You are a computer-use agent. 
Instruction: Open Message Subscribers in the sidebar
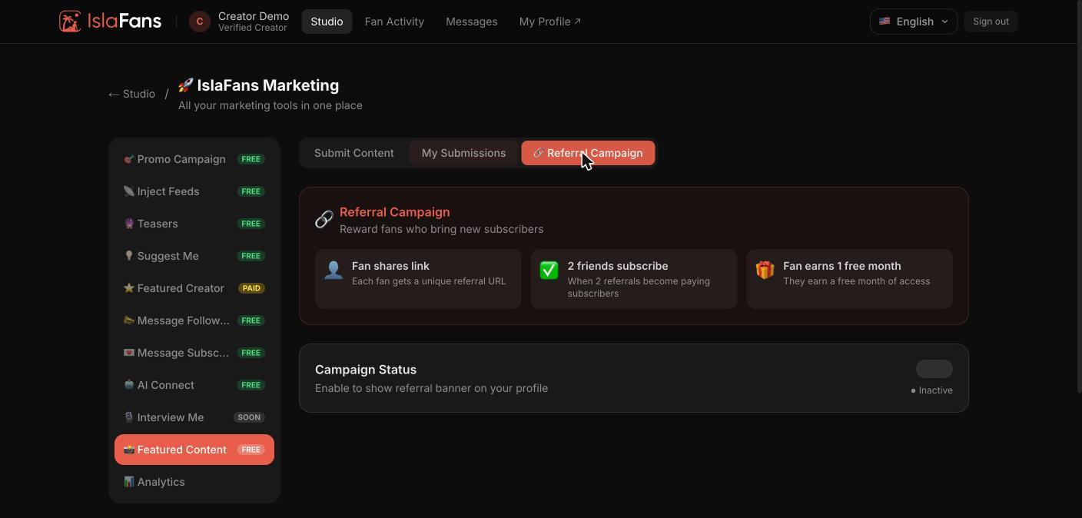click(194, 353)
